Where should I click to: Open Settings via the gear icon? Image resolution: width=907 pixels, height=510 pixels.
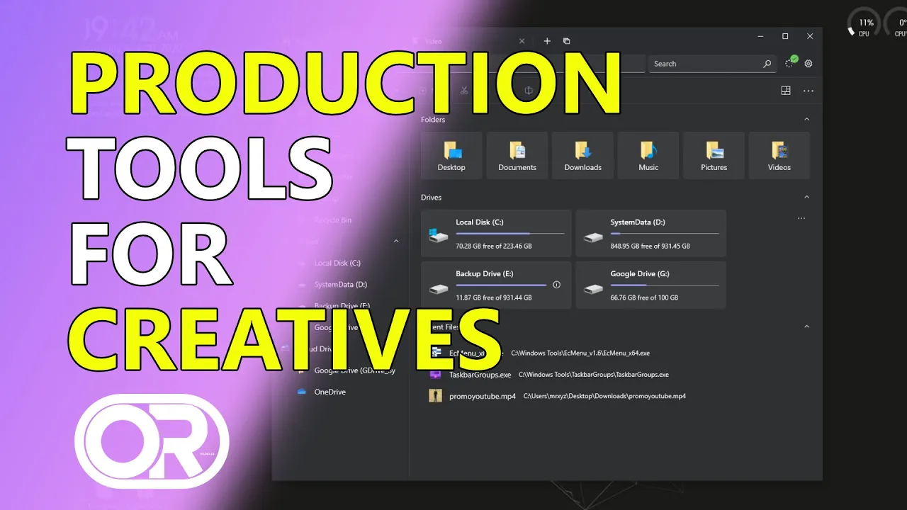809,64
